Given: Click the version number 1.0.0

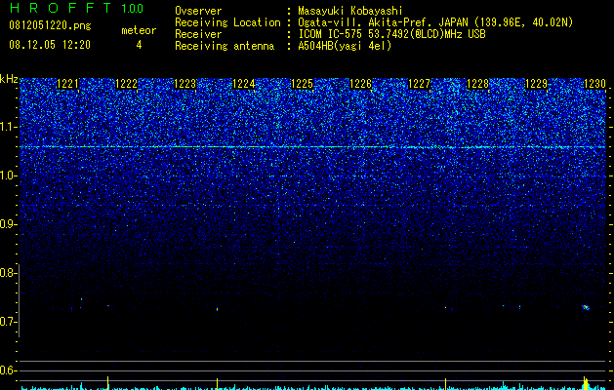Looking at the screenshot, I should tap(133, 8).
